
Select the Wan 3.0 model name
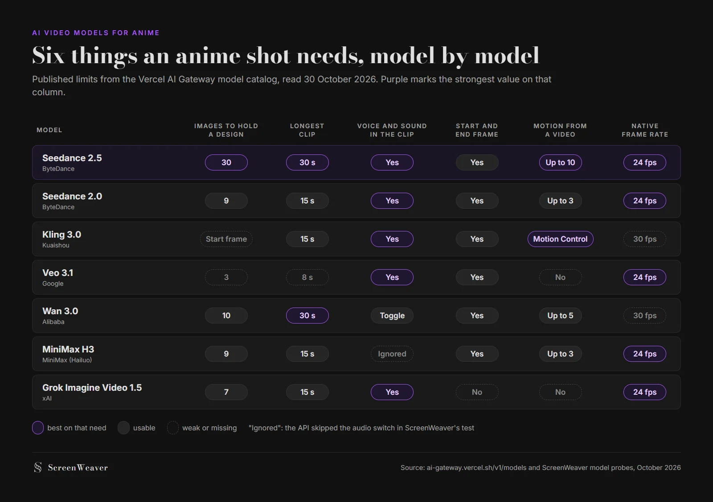click(x=60, y=311)
